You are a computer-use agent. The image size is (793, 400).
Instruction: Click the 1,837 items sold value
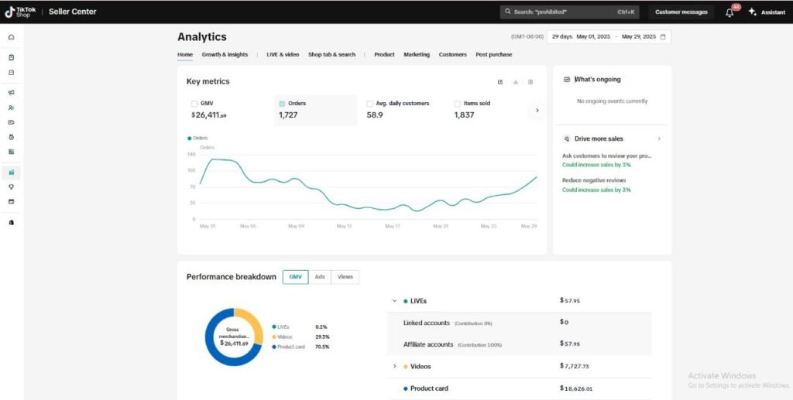[x=464, y=115]
